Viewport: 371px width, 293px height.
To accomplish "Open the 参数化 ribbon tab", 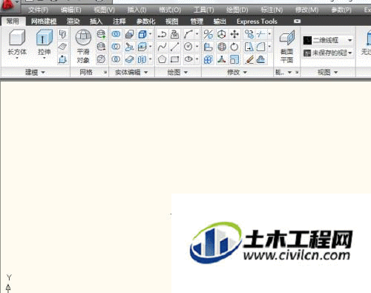I will 145,22.
